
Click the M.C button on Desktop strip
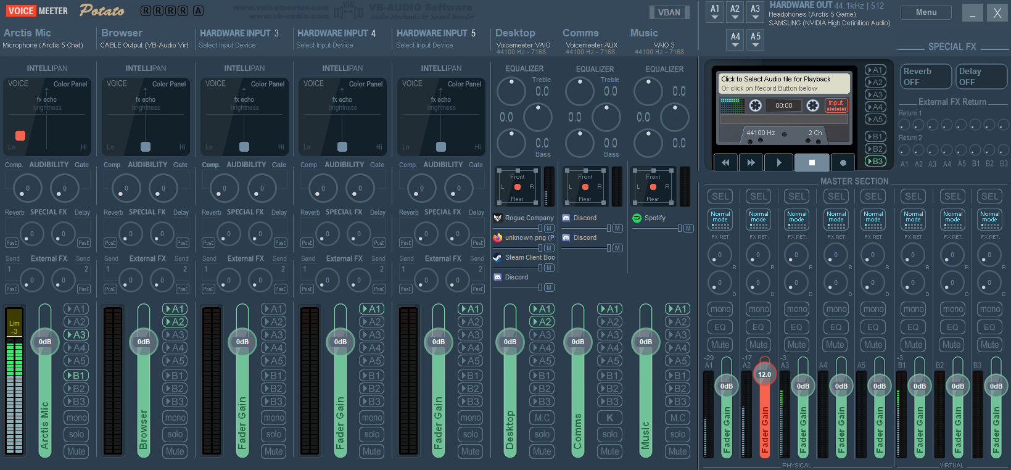542,418
